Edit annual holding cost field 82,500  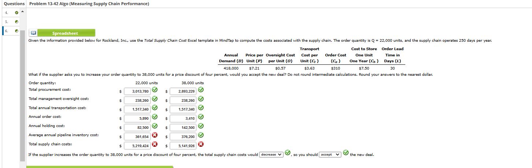tap(137, 128)
